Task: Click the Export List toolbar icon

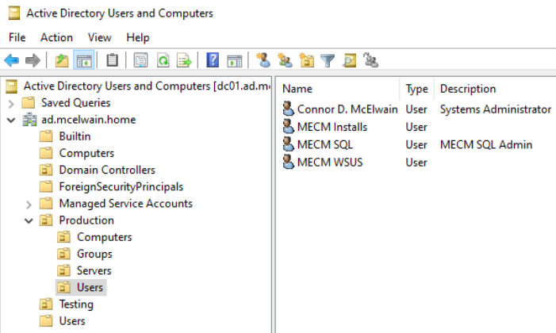Action: (184, 60)
